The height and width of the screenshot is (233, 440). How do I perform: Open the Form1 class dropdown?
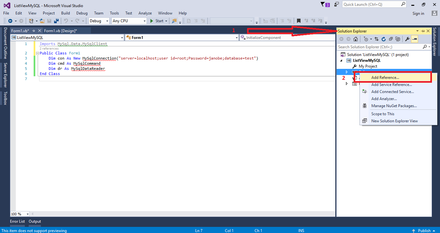tap(182, 38)
